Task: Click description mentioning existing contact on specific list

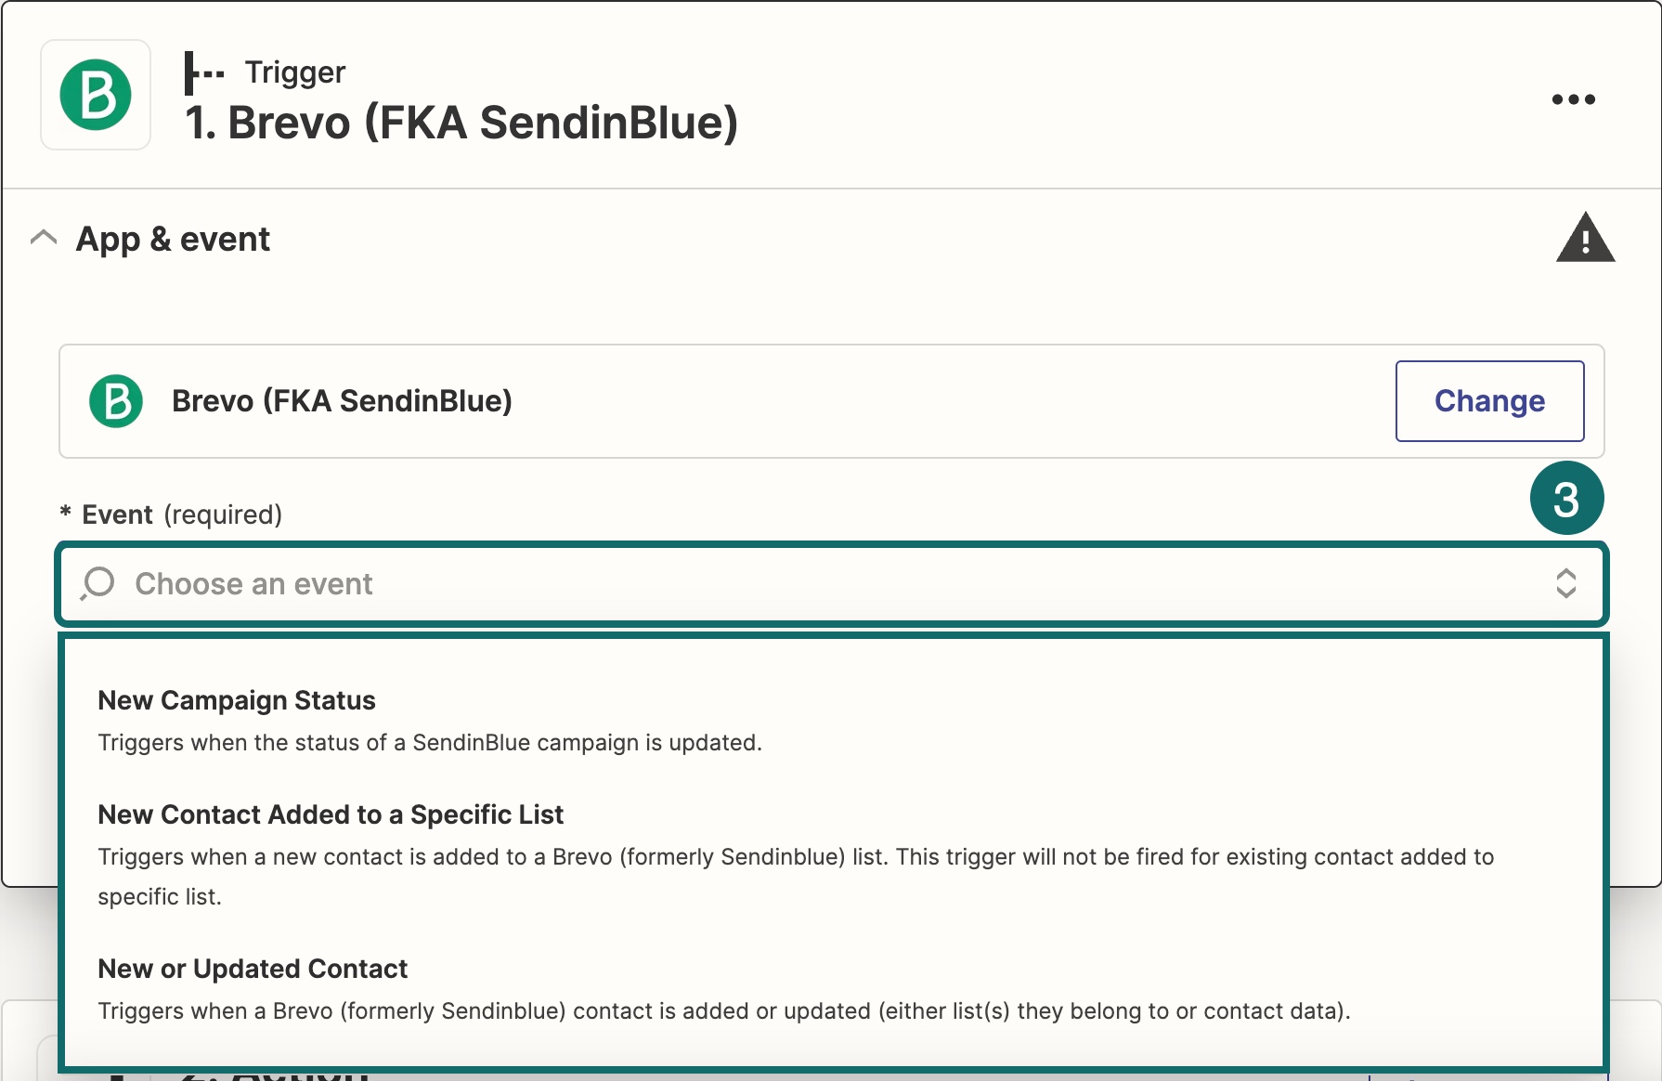Action: (795, 876)
